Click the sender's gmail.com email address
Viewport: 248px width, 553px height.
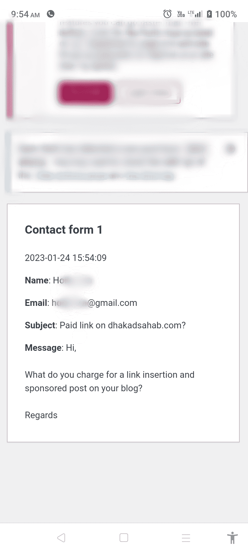click(94, 303)
